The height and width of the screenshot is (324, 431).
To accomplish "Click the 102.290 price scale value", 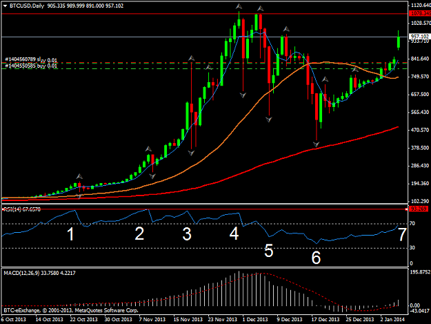I will pos(419,201).
